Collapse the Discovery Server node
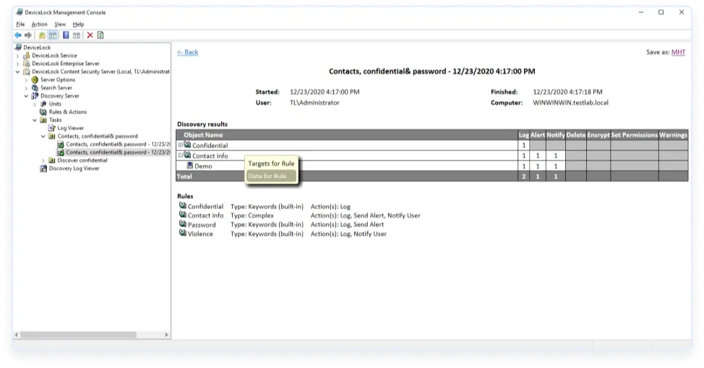 pos(27,96)
